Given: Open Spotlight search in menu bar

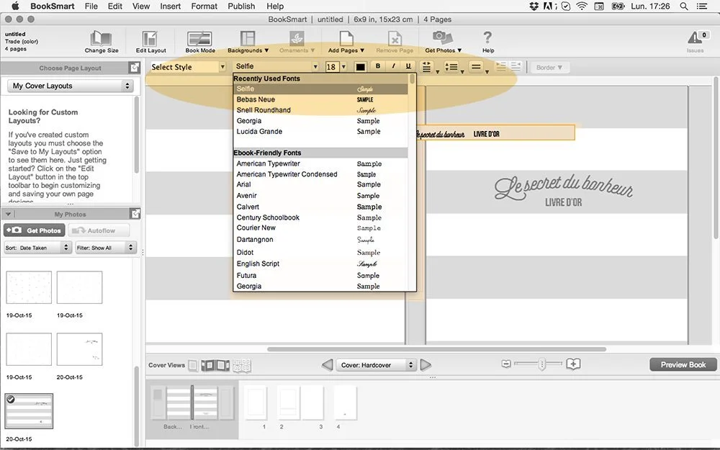Looking at the screenshot, I should pos(684,6).
